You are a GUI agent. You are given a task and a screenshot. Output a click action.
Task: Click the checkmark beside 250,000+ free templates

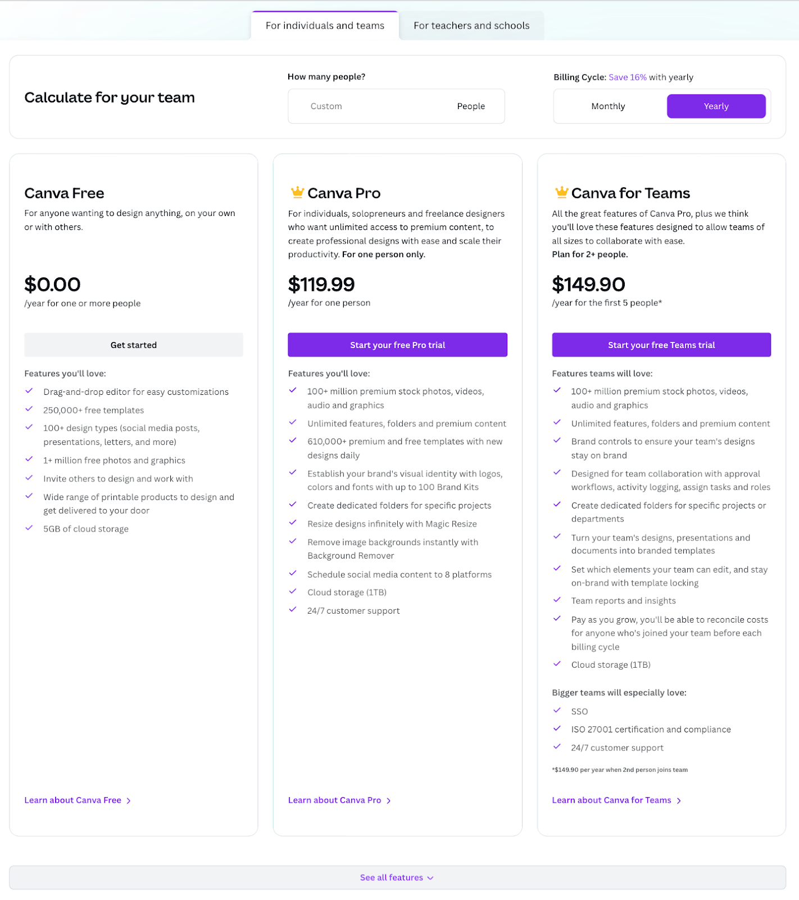(29, 409)
